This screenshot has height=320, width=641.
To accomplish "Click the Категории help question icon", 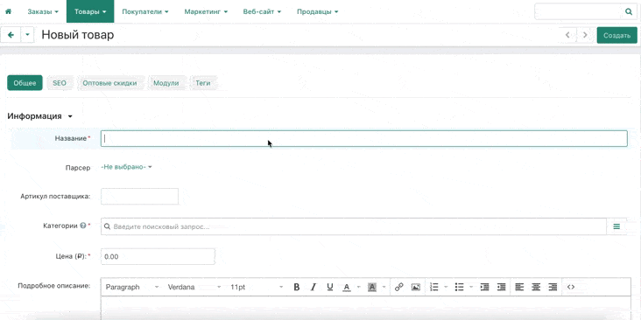I will [x=82, y=226].
